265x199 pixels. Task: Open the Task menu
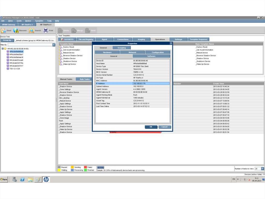pos(49,21)
